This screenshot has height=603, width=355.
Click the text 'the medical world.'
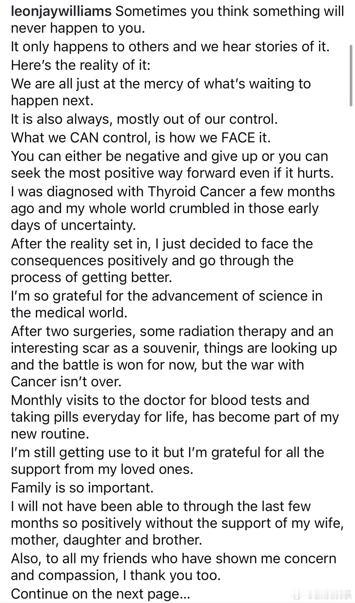coord(69,312)
